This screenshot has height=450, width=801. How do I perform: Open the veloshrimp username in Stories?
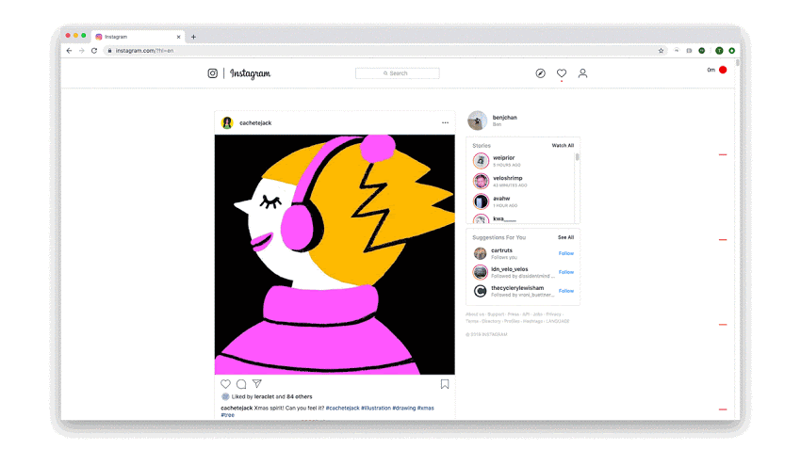(508, 178)
